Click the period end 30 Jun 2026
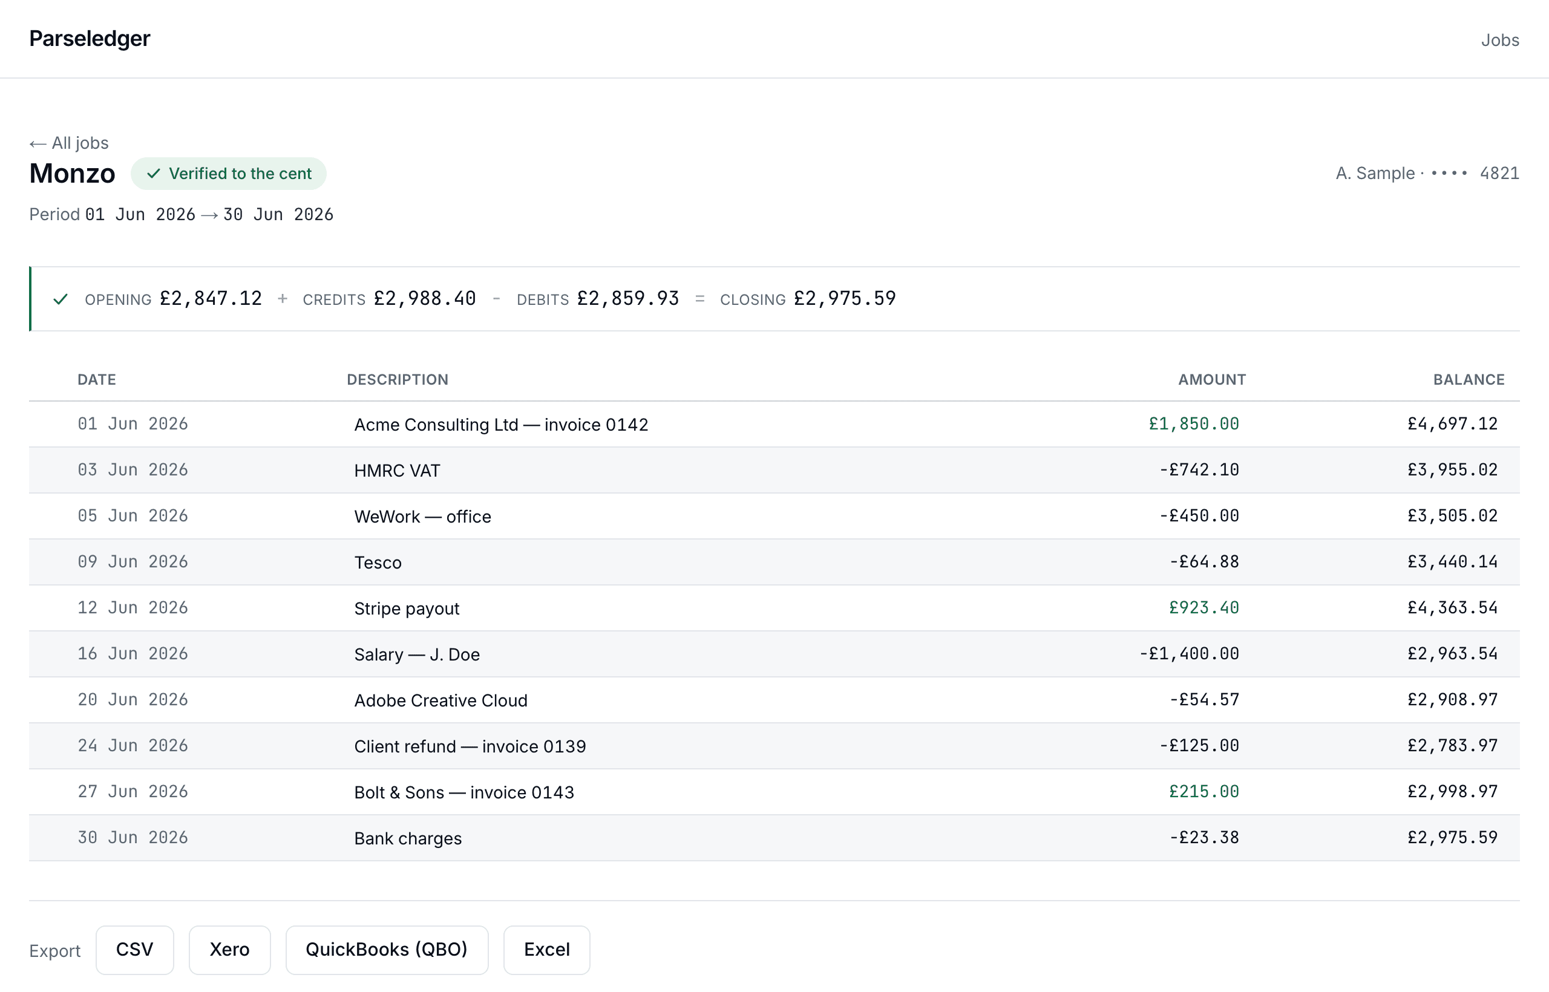The height and width of the screenshot is (992, 1549). click(278, 215)
